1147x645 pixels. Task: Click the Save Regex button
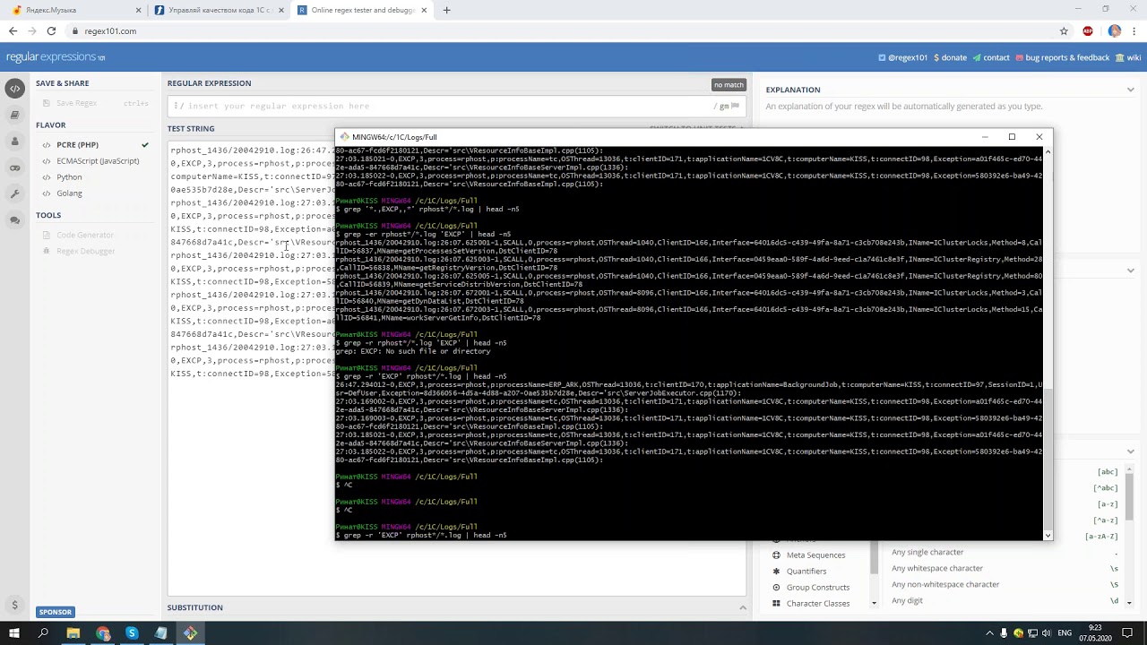point(95,103)
